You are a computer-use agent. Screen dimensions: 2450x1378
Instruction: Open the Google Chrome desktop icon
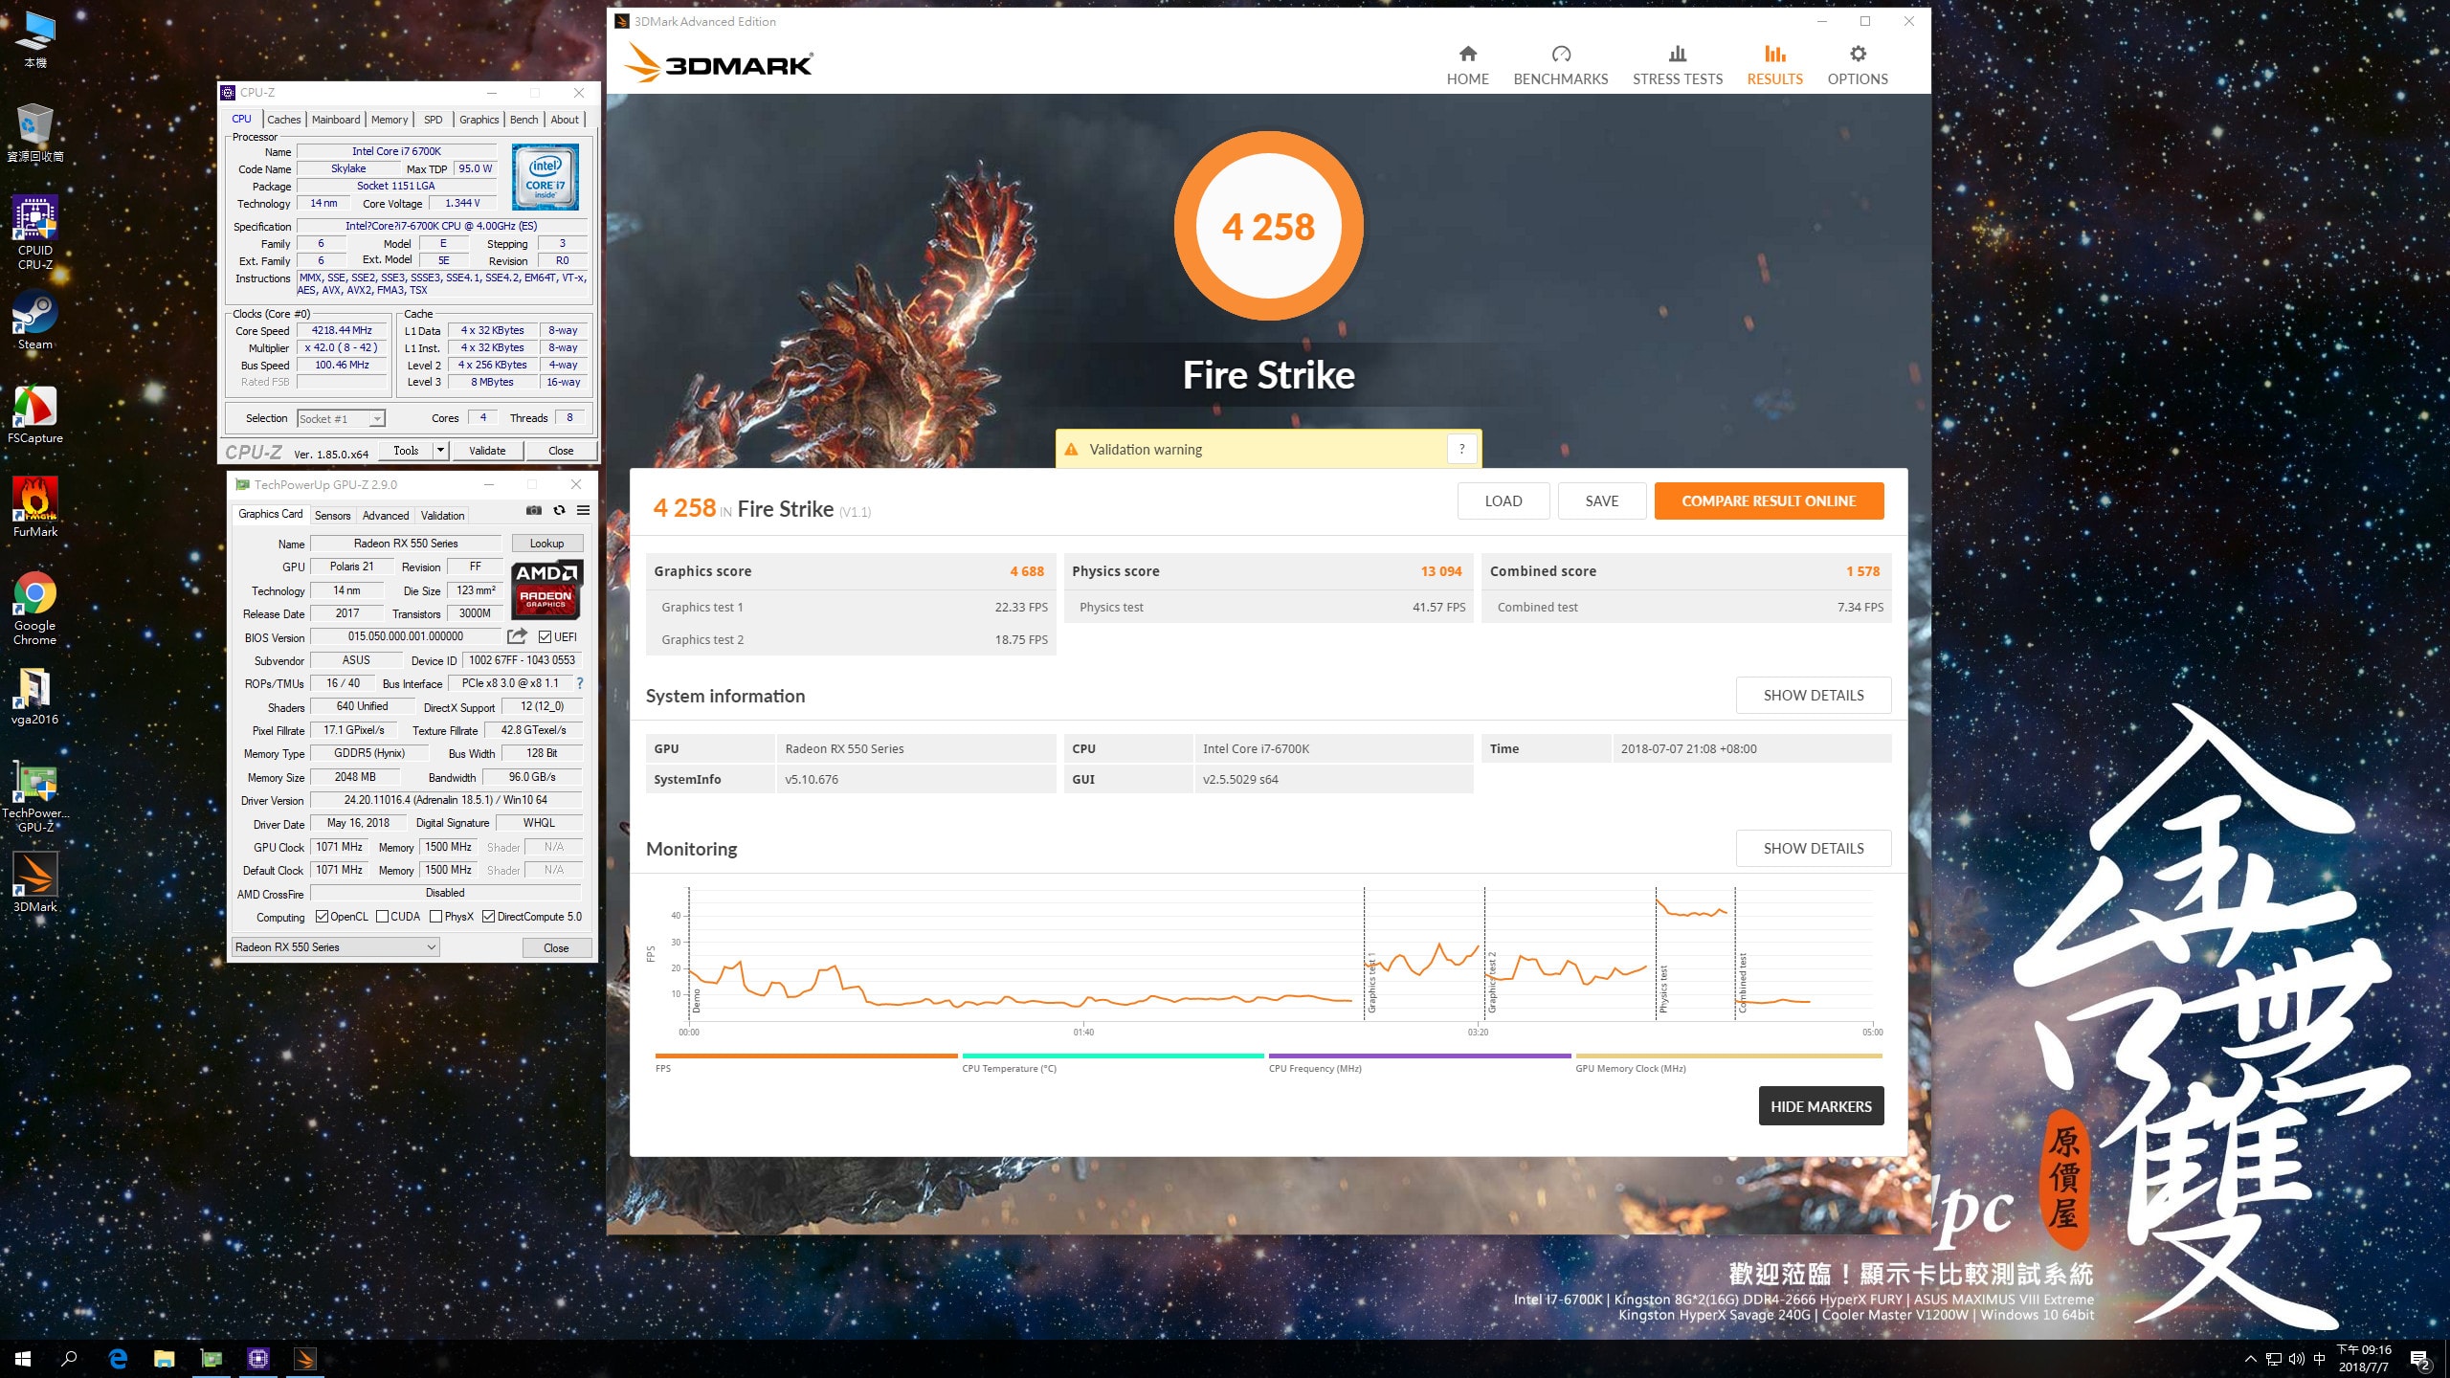[x=35, y=609]
